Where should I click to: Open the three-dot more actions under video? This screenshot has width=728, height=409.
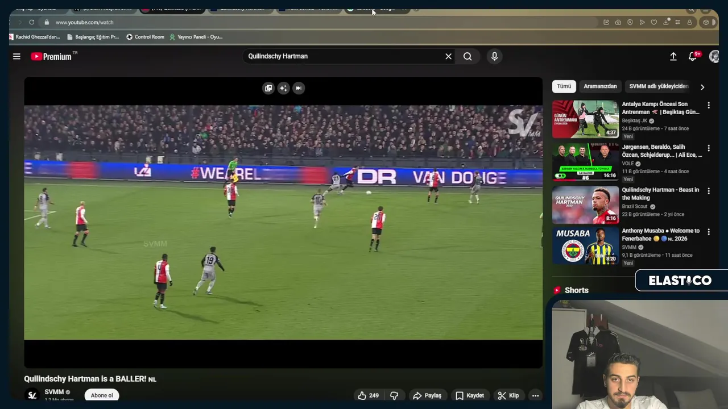(535, 395)
